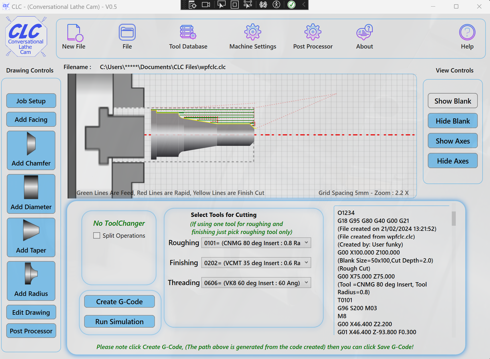The height and width of the screenshot is (359, 490).
Task: Click the New File icon
Action: [x=74, y=33]
